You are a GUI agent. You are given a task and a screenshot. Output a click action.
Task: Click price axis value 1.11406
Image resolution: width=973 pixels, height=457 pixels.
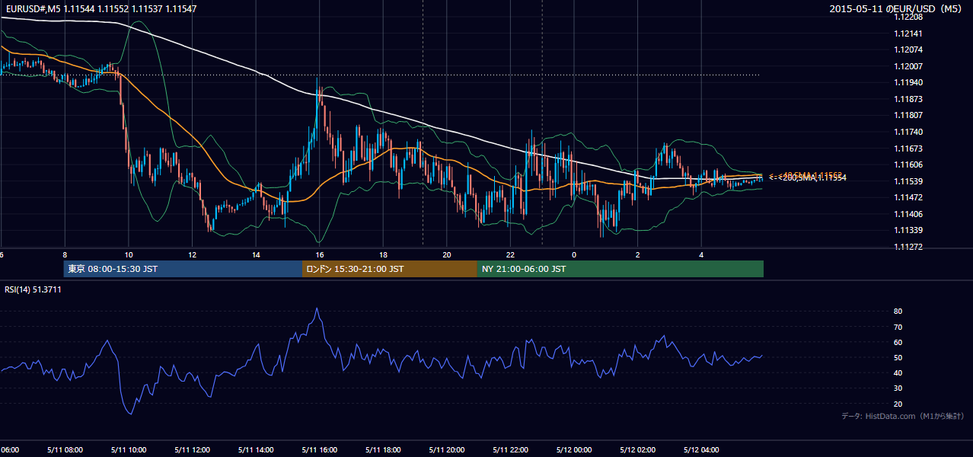point(908,214)
